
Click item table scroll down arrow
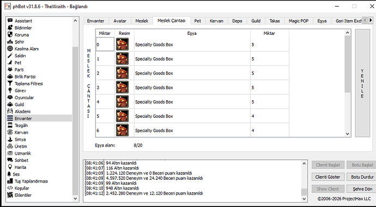tap(348, 134)
